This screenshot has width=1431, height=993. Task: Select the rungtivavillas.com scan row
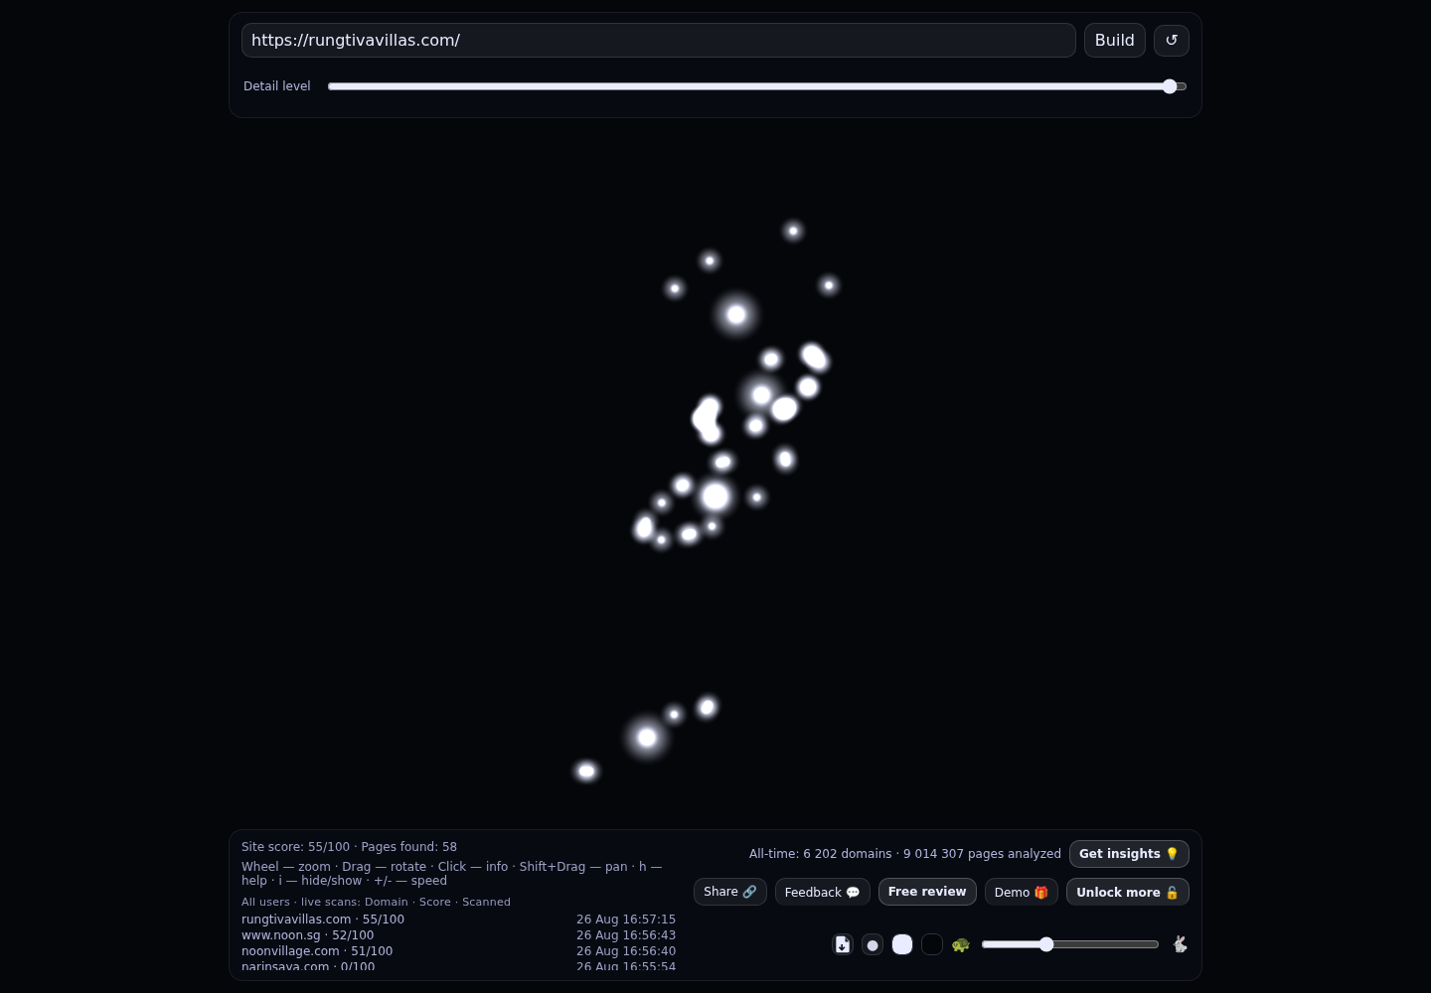pyautogui.click(x=458, y=920)
